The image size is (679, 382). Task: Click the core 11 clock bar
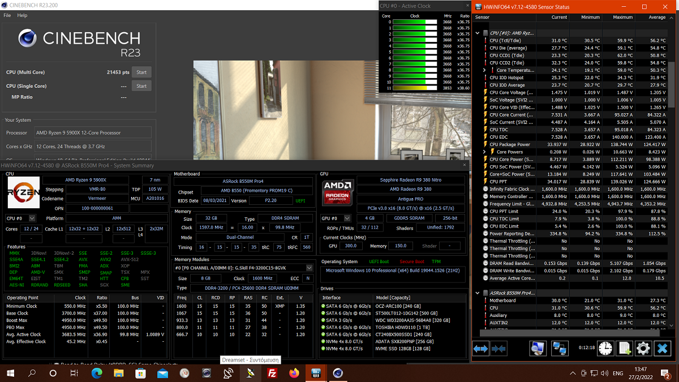tap(415, 88)
